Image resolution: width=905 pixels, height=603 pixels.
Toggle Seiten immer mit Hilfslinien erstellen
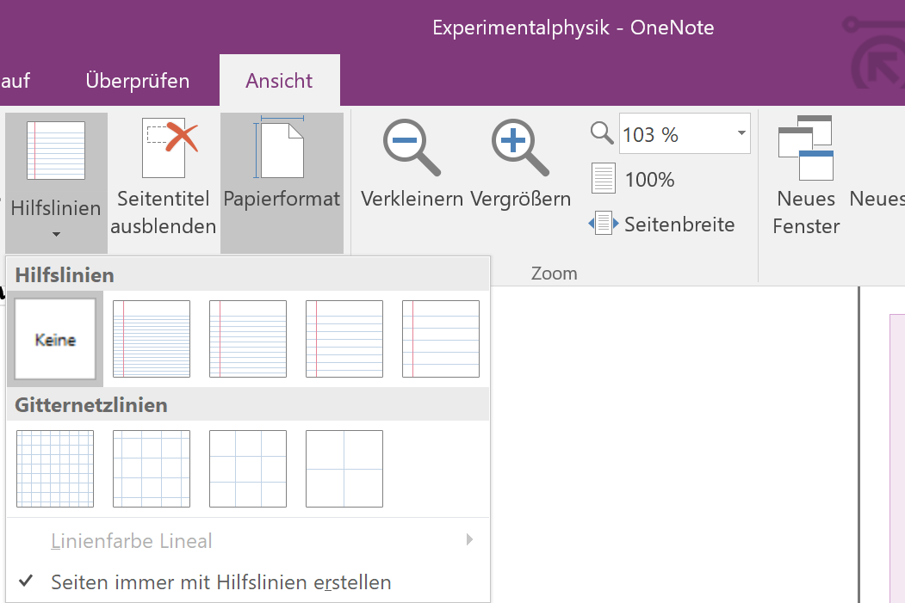pyautogui.click(x=221, y=582)
